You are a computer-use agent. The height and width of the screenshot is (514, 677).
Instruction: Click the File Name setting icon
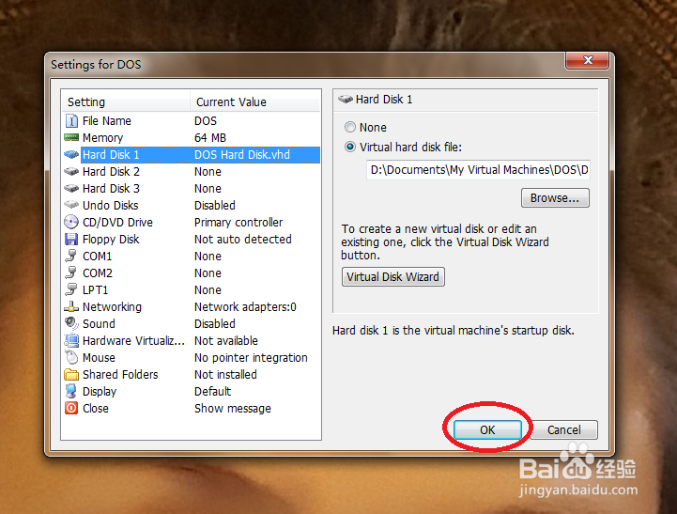pos(71,121)
